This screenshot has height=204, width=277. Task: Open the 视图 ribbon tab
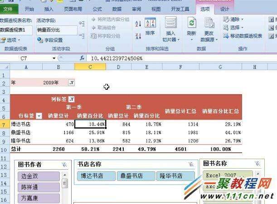pyautogui.click(x=156, y=9)
